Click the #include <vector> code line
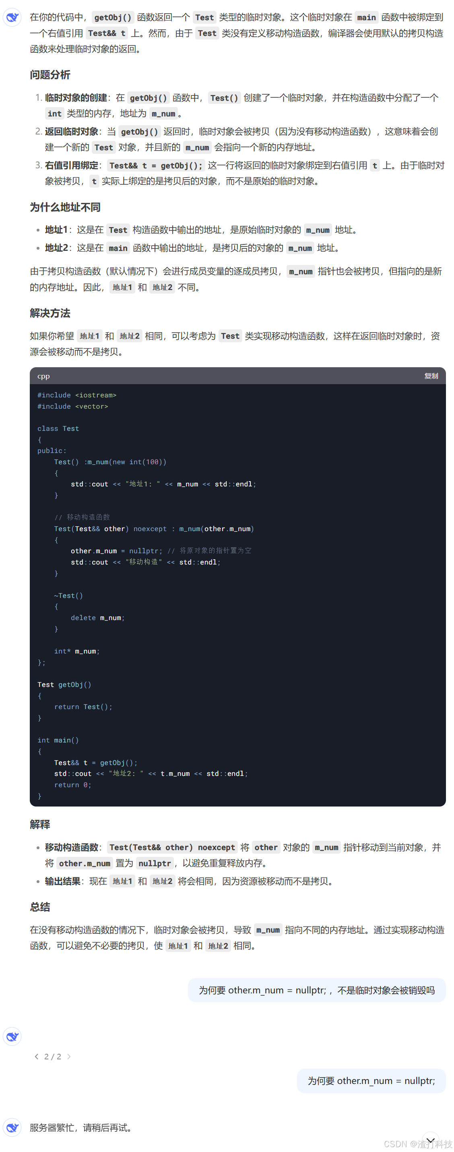Viewport: 454px width, 1152px height. tap(73, 406)
